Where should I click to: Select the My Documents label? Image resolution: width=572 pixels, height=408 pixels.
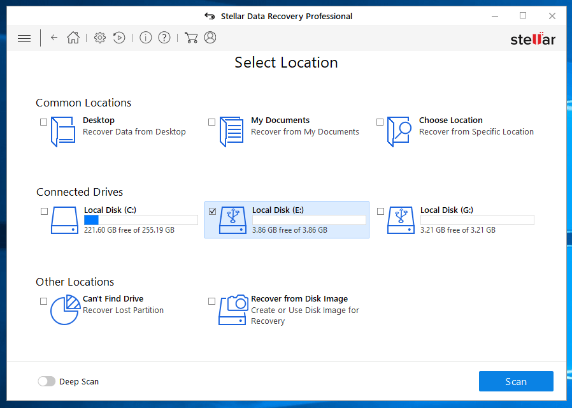tap(280, 120)
